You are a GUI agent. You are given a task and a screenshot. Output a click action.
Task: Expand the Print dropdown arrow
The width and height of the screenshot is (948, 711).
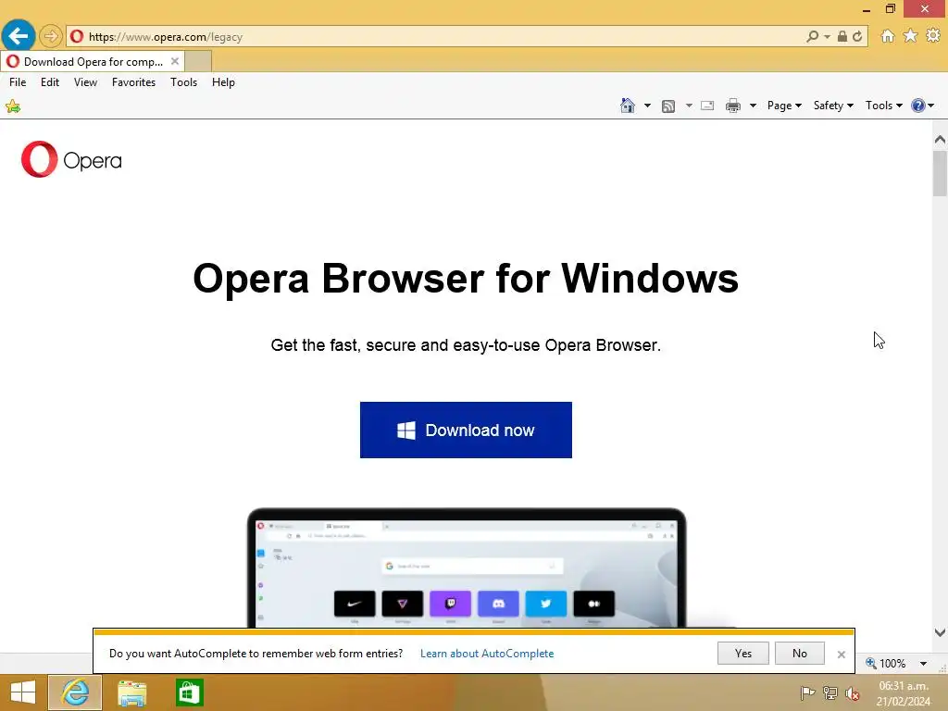tap(753, 106)
